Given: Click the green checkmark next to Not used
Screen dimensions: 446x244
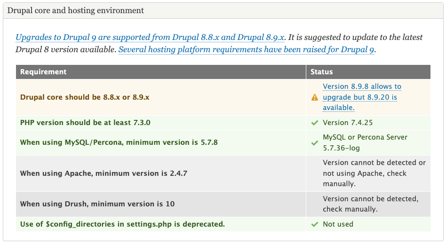Looking at the screenshot, I should 315,224.
